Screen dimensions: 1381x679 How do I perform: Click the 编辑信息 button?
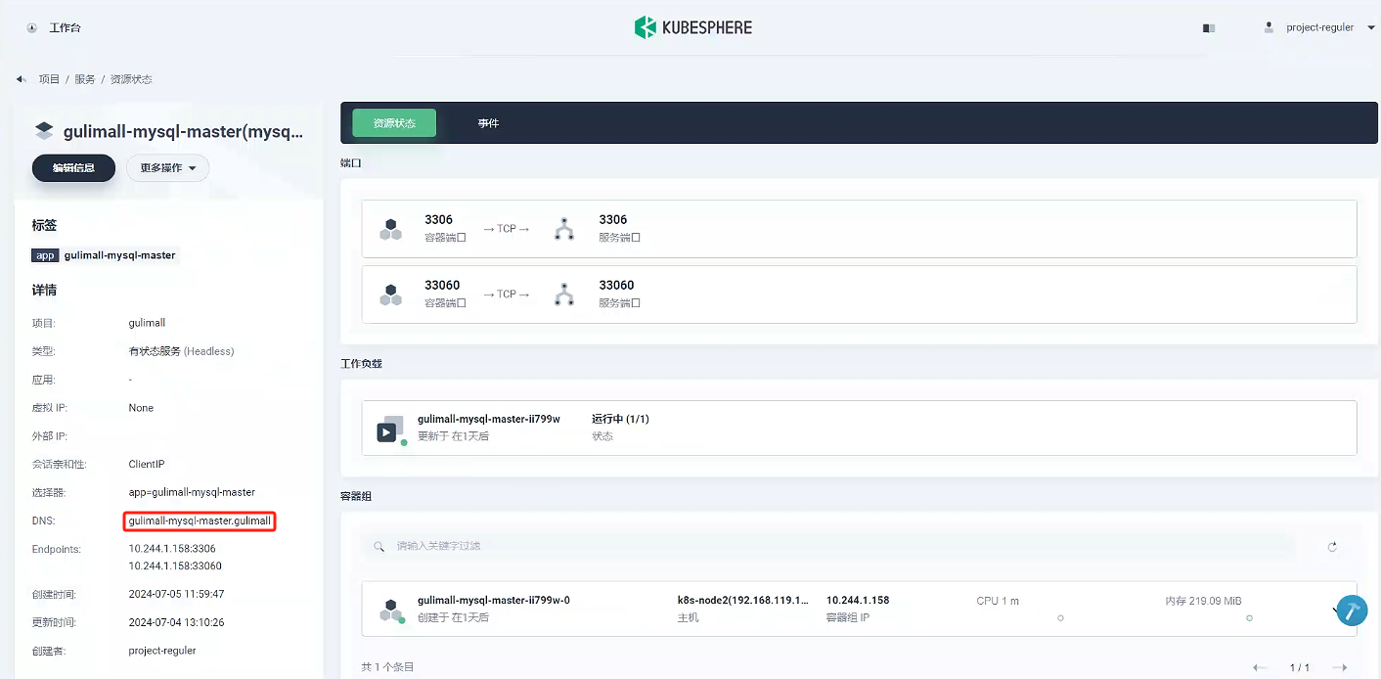click(73, 168)
